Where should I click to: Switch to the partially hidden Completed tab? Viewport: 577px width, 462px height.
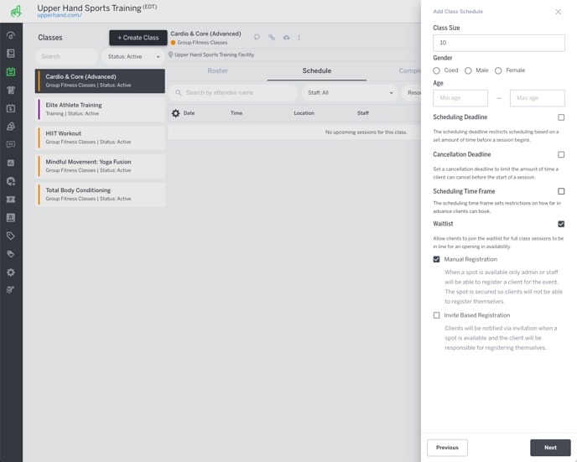pyautogui.click(x=409, y=70)
